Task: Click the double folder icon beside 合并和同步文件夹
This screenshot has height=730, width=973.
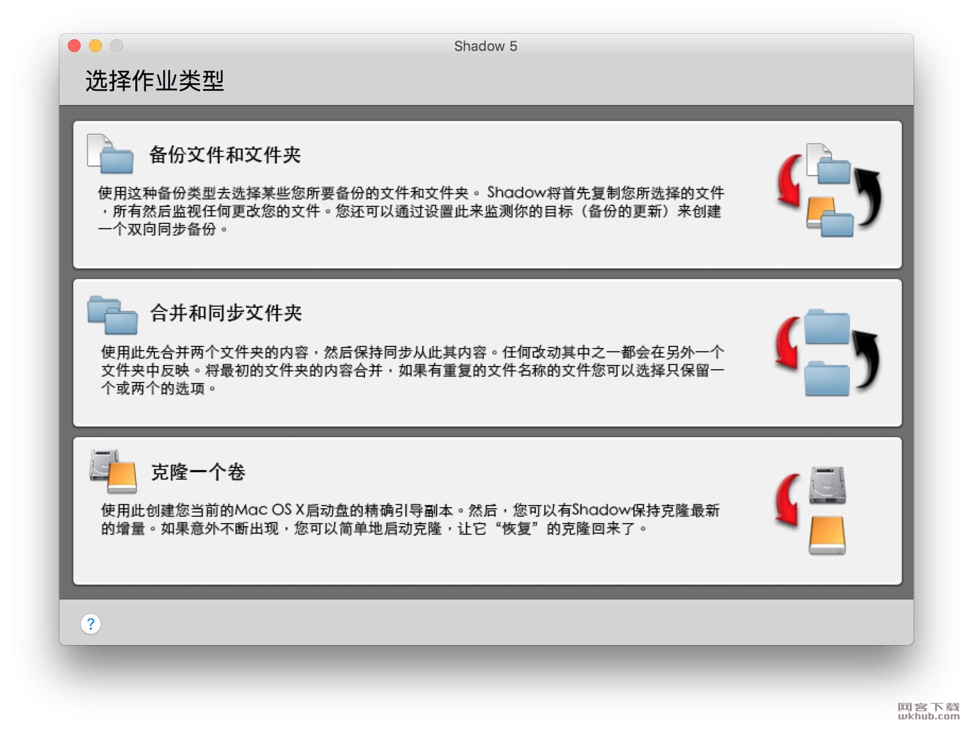Action: click(112, 315)
